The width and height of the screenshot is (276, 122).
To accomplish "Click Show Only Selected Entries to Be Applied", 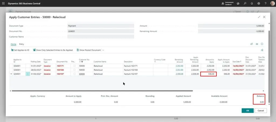I will click(x=53, y=50).
